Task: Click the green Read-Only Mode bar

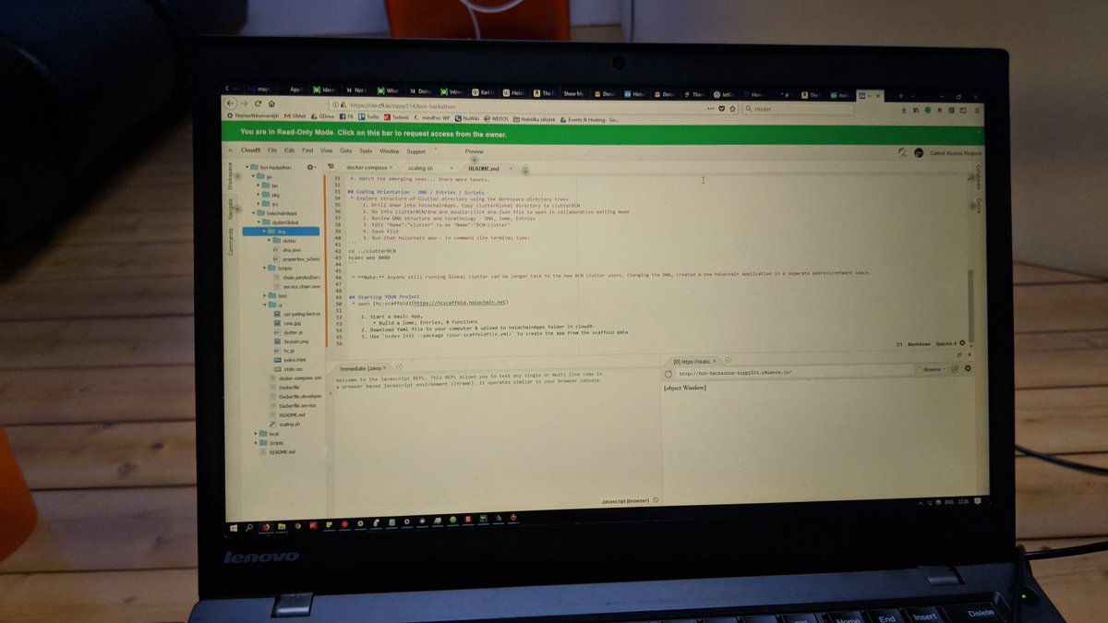Action: pos(605,133)
